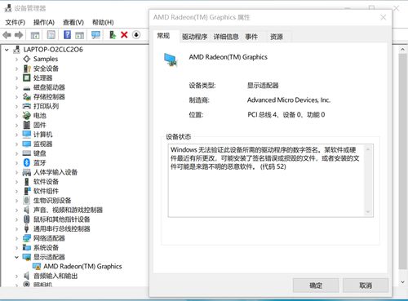Select the Samples category icon
408x301 pixels.
(27, 59)
